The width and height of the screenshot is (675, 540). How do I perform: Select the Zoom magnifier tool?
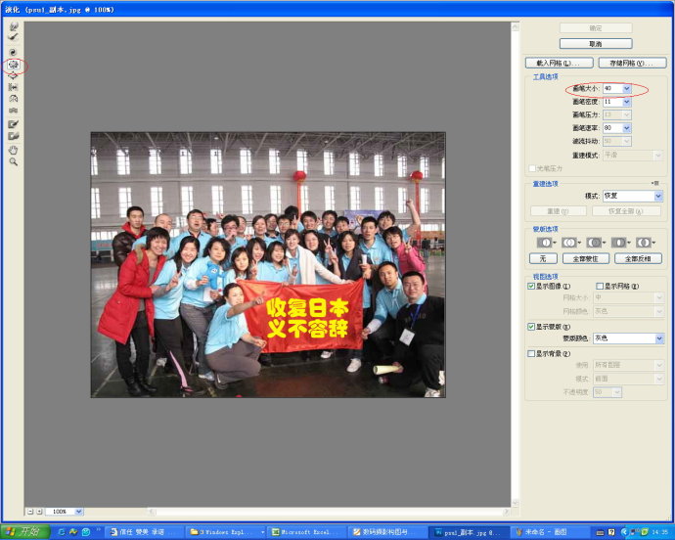click(x=14, y=162)
